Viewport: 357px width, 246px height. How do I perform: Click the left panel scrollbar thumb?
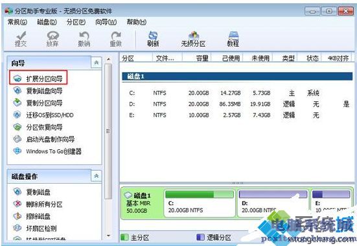coord(108,131)
